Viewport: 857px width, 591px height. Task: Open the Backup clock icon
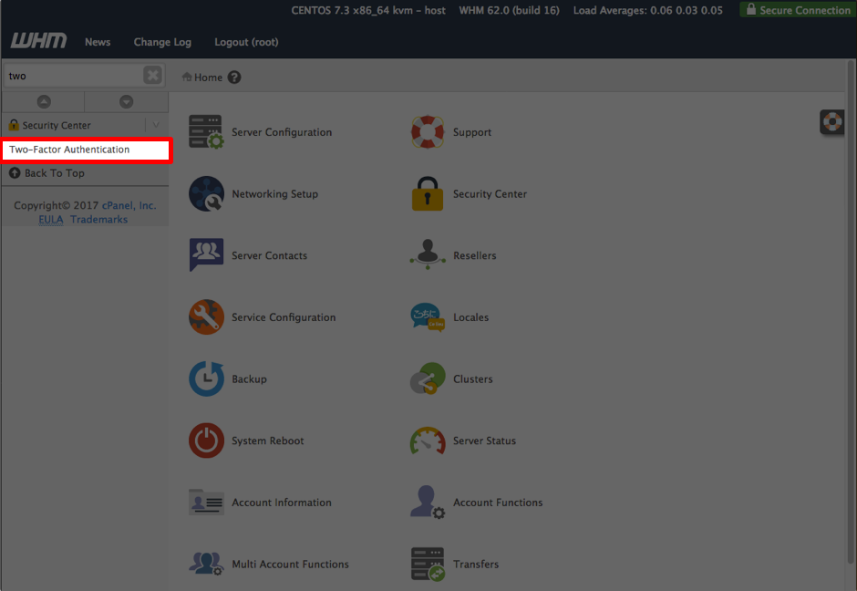tap(206, 378)
